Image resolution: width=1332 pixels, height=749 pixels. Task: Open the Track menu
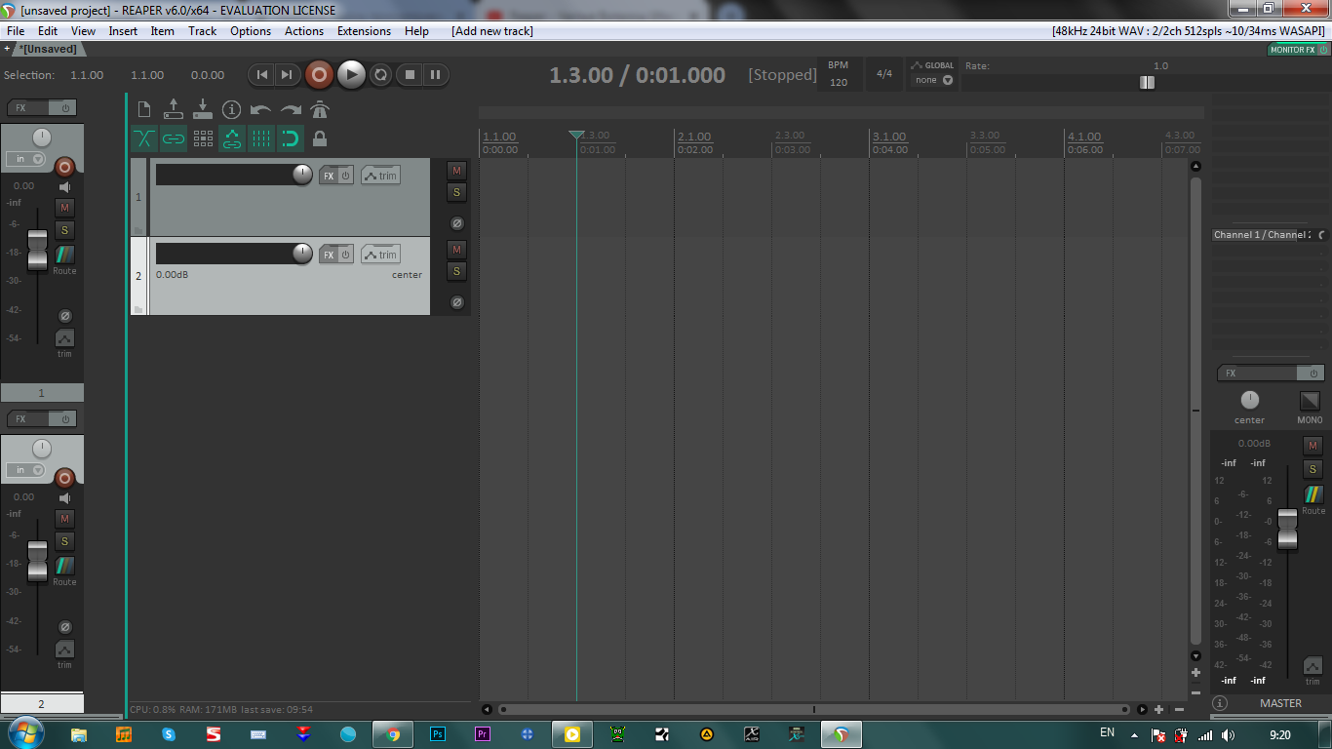coord(203,31)
